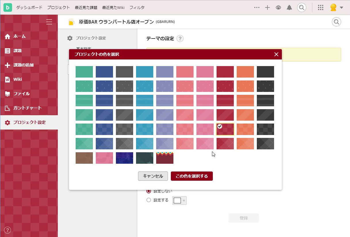Viewport: 350px width, 237px height.
Task: Open the more options ellipsis menu
Action: (x=257, y=8)
